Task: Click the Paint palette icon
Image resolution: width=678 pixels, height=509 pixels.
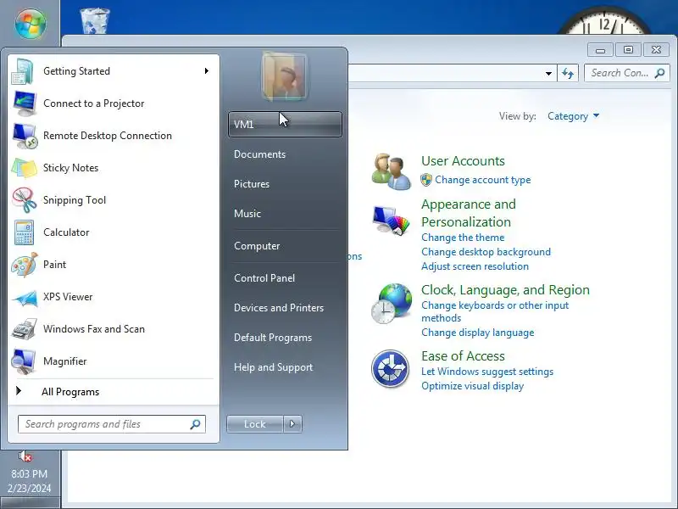Action: click(x=25, y=265)
